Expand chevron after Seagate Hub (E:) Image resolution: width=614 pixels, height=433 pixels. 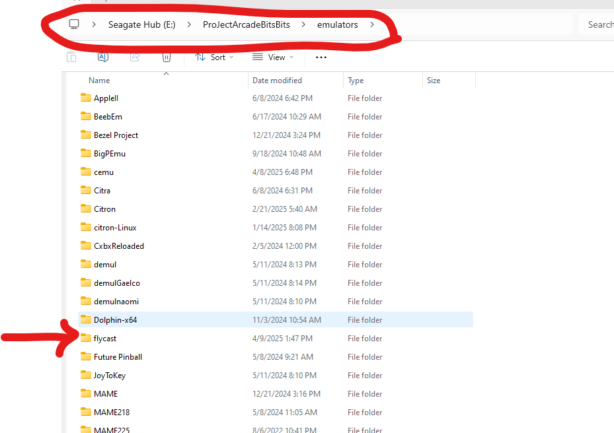tap(189, 24)
